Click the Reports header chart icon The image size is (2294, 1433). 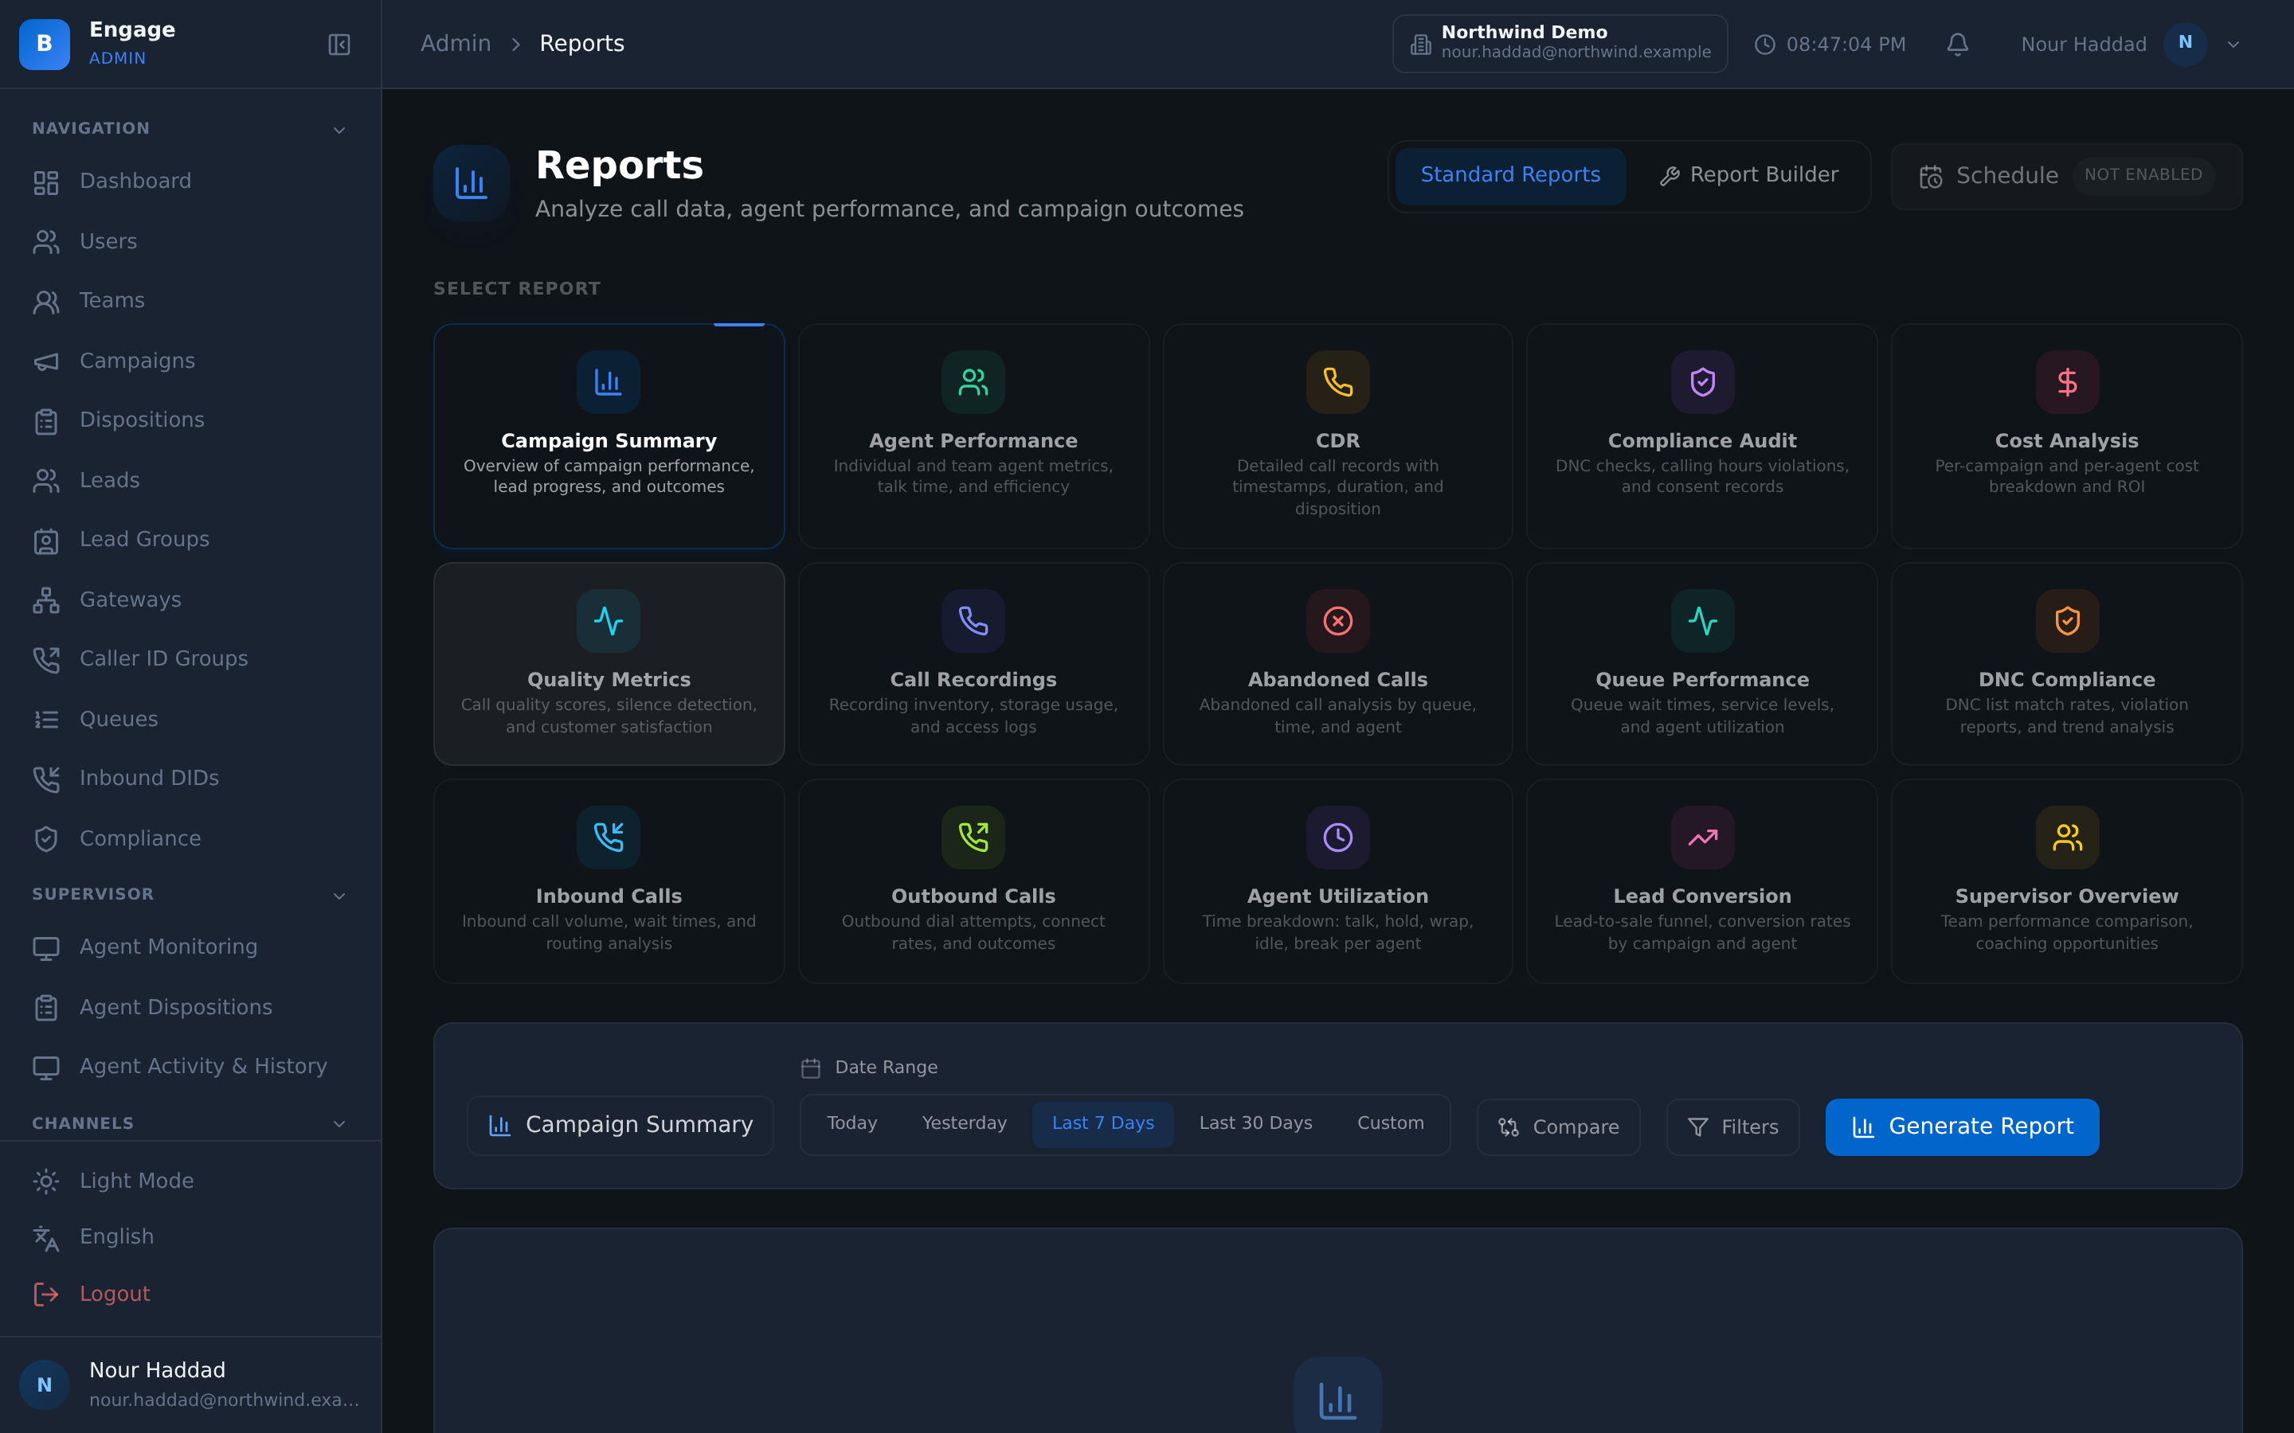471,183
